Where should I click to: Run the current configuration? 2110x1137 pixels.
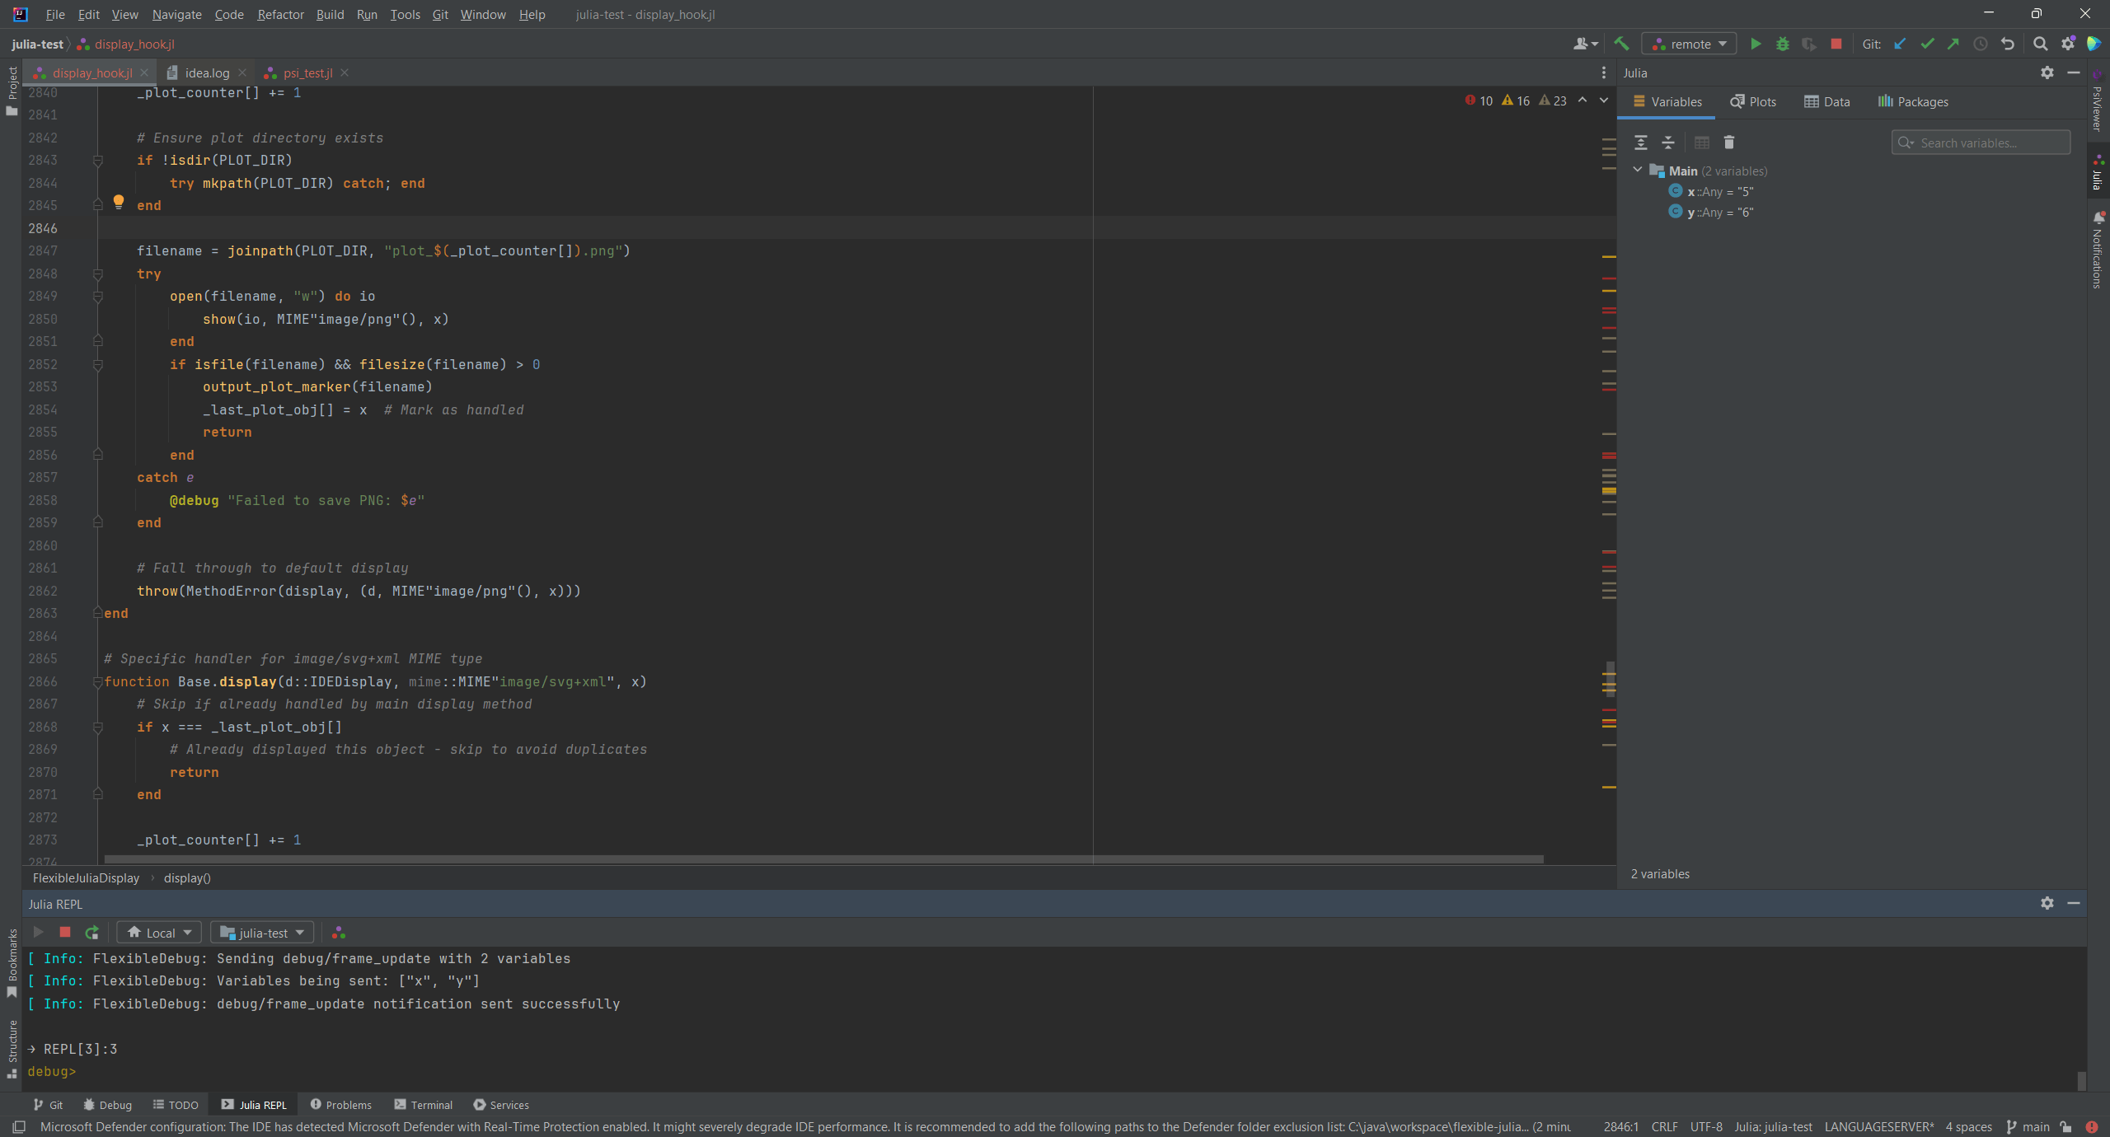point(1756,44)
